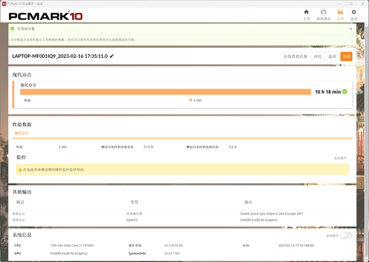
Task: Click GPU value Intel(R) Iris(R) Xe Graphics in system info
Action: click(69, 254)
